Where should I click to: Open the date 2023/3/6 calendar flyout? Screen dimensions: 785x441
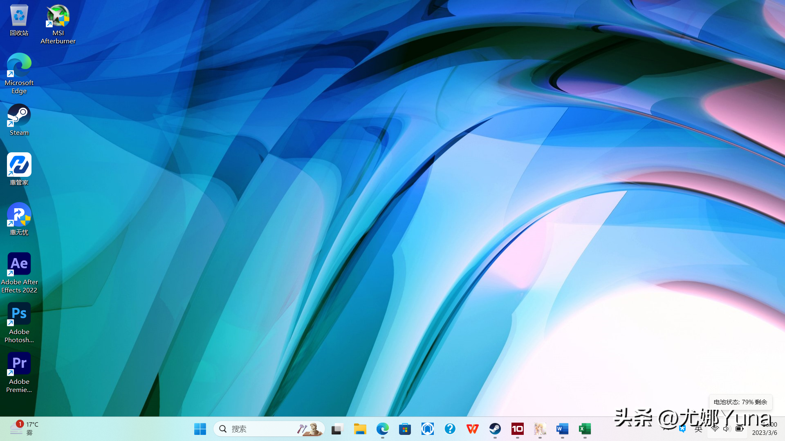pyautogui.click(x=765, y=433)
